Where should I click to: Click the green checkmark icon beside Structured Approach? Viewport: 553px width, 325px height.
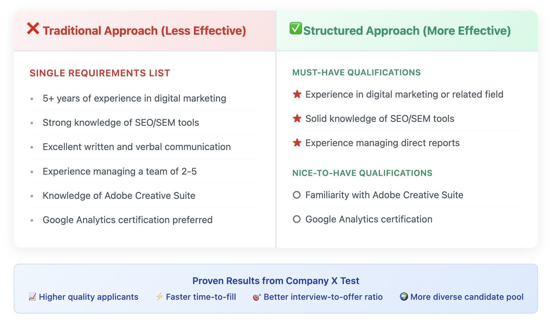296,29
